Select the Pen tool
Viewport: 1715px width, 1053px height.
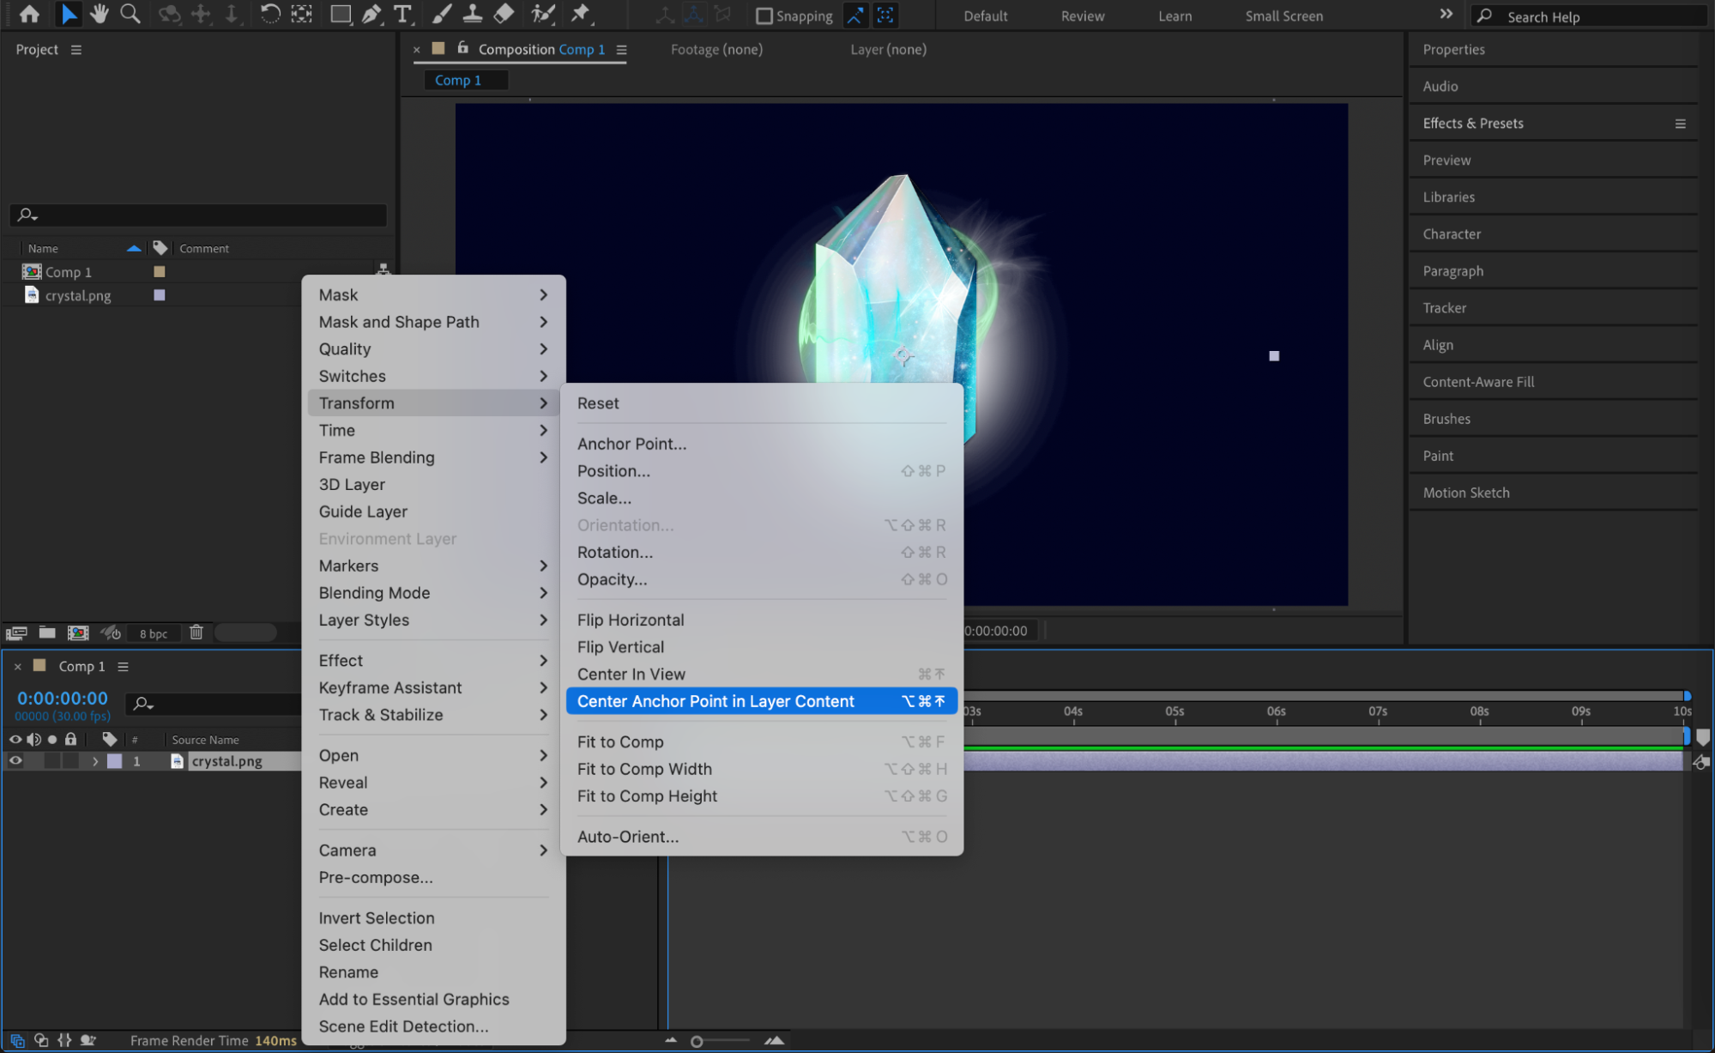click(371, 14)
